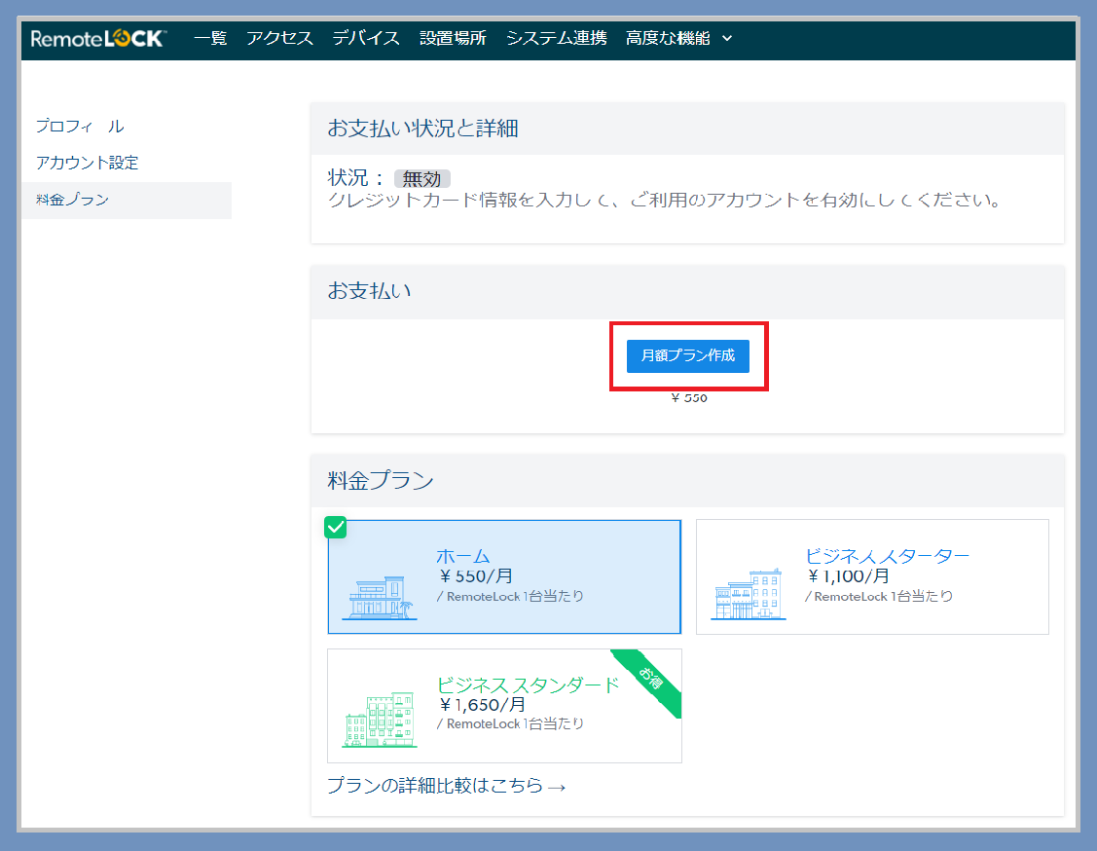Choose the ビジネススタンダード ¥1,650/月 plan
The width and height of the screenshot is (1097, 851).
[x=504, y=705]
